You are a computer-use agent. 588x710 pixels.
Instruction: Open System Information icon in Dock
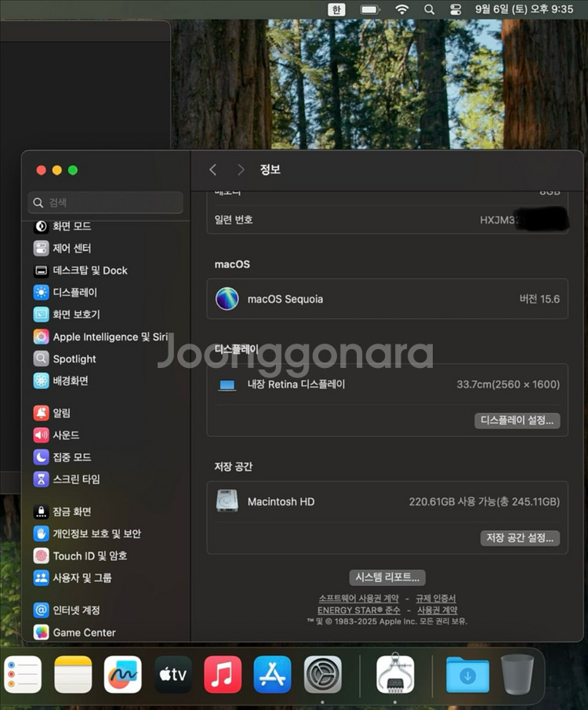[x=395, y=674]
